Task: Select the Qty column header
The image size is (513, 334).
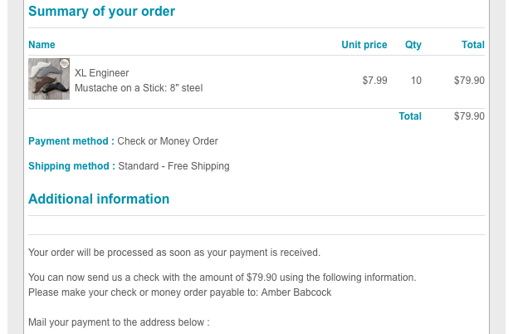Action: [x=413, y=45]
